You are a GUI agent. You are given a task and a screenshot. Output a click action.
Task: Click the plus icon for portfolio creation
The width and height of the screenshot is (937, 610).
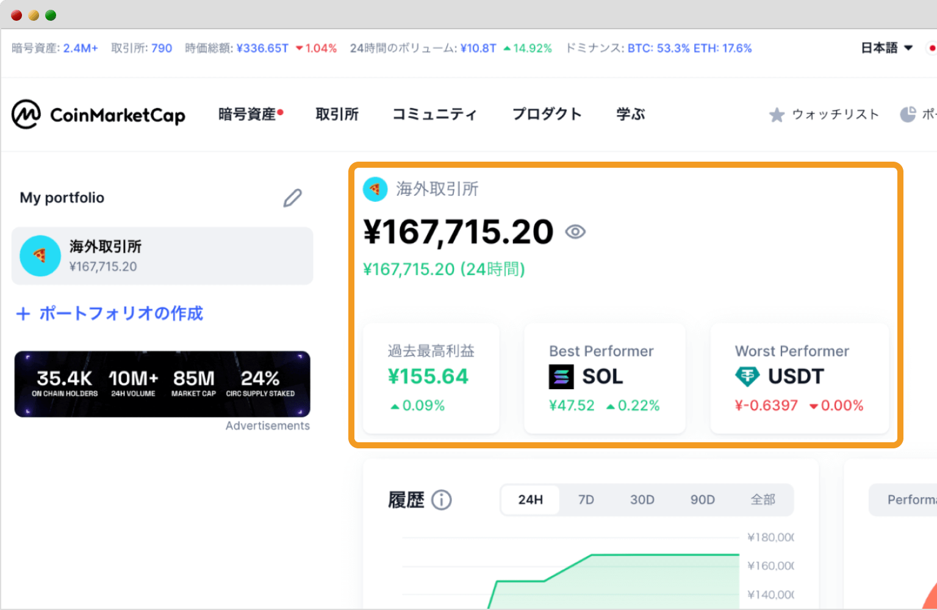[x=23, y=314]
